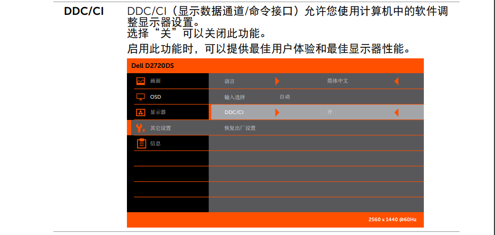Click orange right arrow next to 语言

pos(277,81)
